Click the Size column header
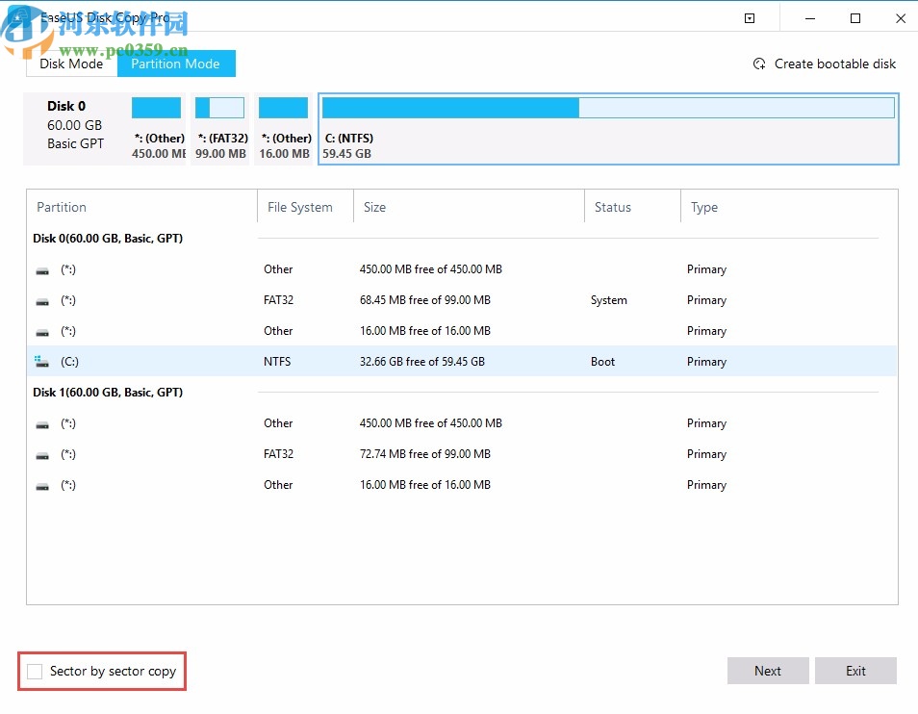This screenshot has width=918, height=714. coord(374,207)
